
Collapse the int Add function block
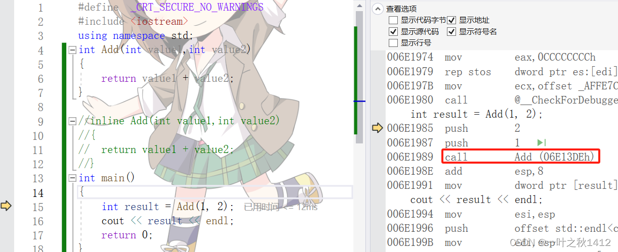click(x=72, y=50)
